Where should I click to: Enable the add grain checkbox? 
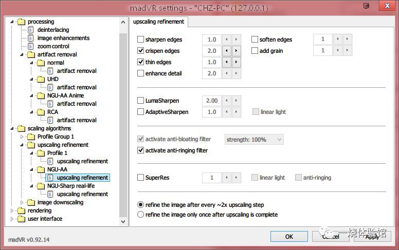point(255,50)
